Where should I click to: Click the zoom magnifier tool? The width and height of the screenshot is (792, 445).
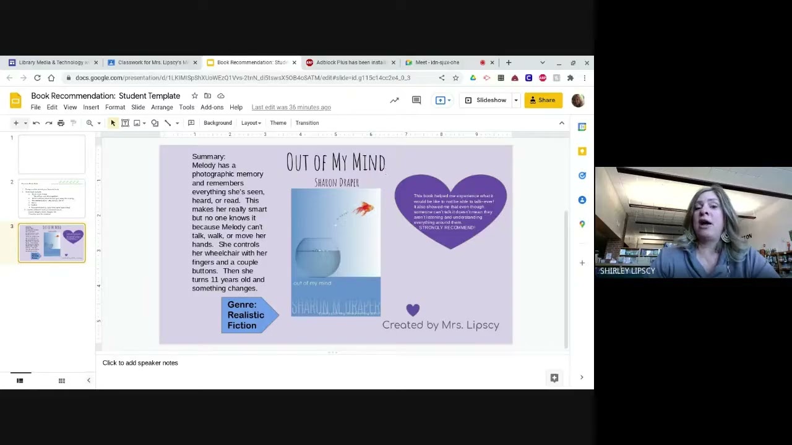[x=90, y=123]
